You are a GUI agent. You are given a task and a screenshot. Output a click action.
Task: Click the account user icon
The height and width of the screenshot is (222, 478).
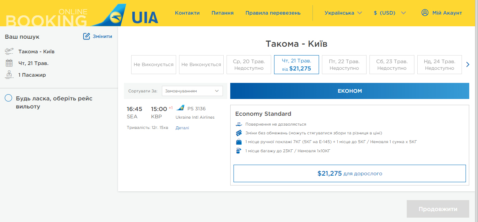(425, 13)
